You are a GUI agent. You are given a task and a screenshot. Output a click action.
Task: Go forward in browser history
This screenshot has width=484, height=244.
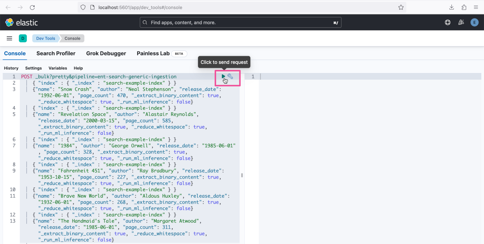click(x=20, y=7)
